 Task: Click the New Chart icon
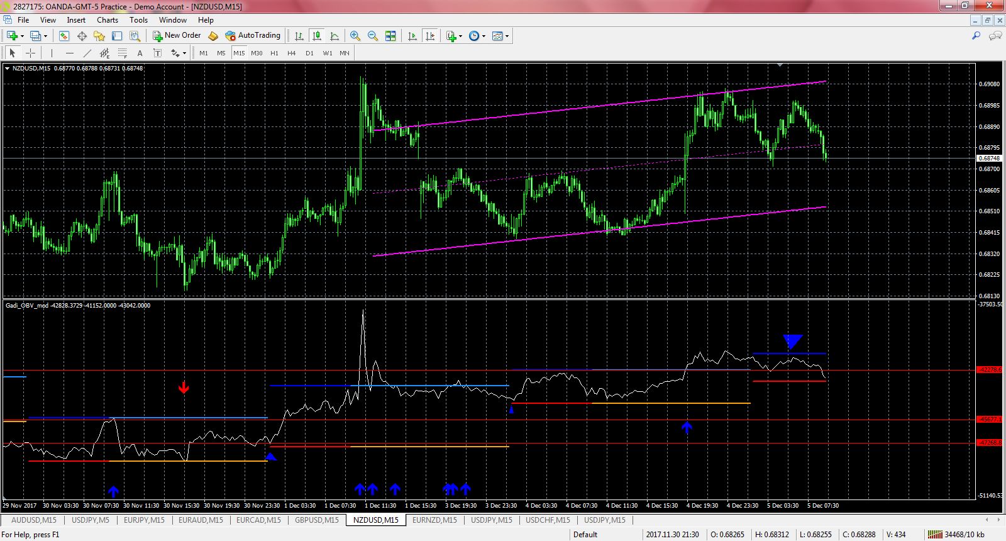[11, 36]
